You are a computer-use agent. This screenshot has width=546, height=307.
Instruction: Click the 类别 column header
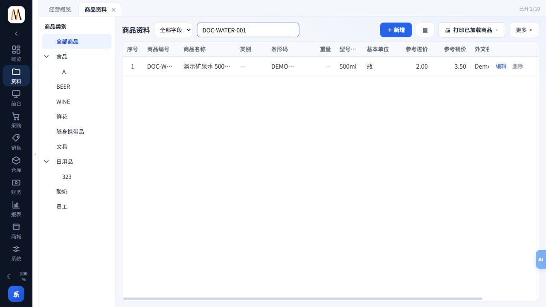coord(246,49)
